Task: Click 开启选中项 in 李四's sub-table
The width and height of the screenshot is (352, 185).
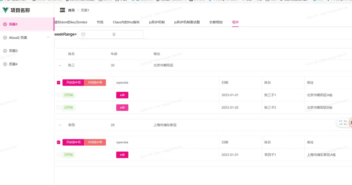Action: click(73, 142)
